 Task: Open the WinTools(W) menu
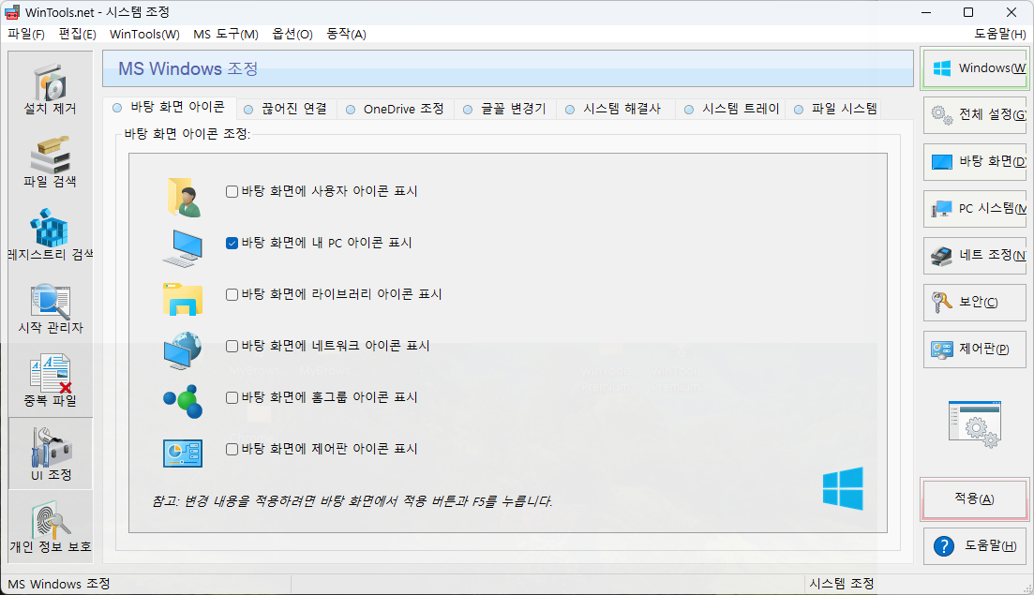(x=144, y=34)
